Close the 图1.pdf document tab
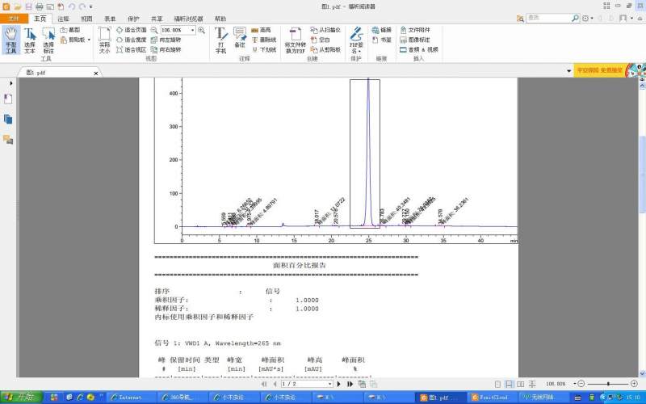Screen dimensions: 646x404 pos(96,73)
